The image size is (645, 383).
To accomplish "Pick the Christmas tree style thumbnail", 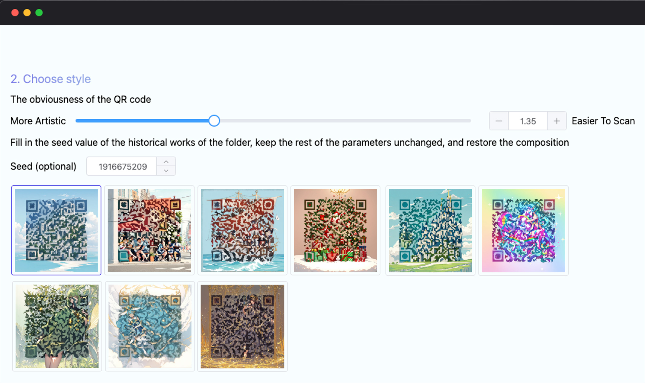I will (335, 230).
